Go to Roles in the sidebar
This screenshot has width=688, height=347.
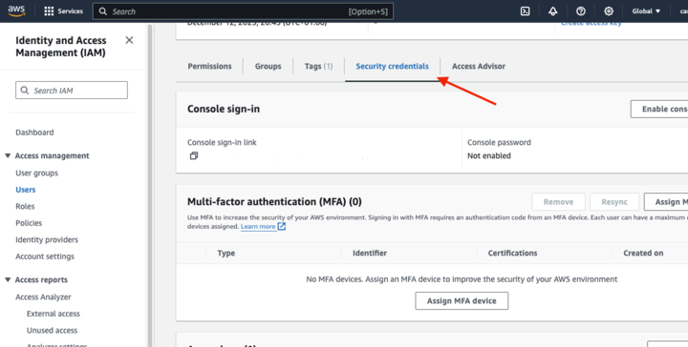tap(25, 206)
